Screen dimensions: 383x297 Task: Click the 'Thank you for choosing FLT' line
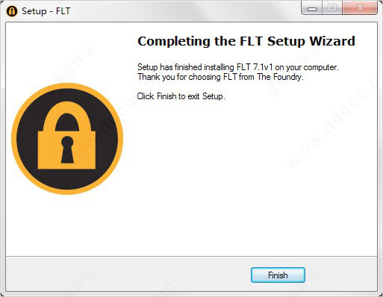point(220,77)
